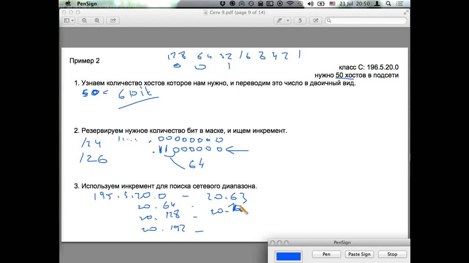Open the Apple menu
The width and height of the screenshot is (469, 263).
pos(67,4)
